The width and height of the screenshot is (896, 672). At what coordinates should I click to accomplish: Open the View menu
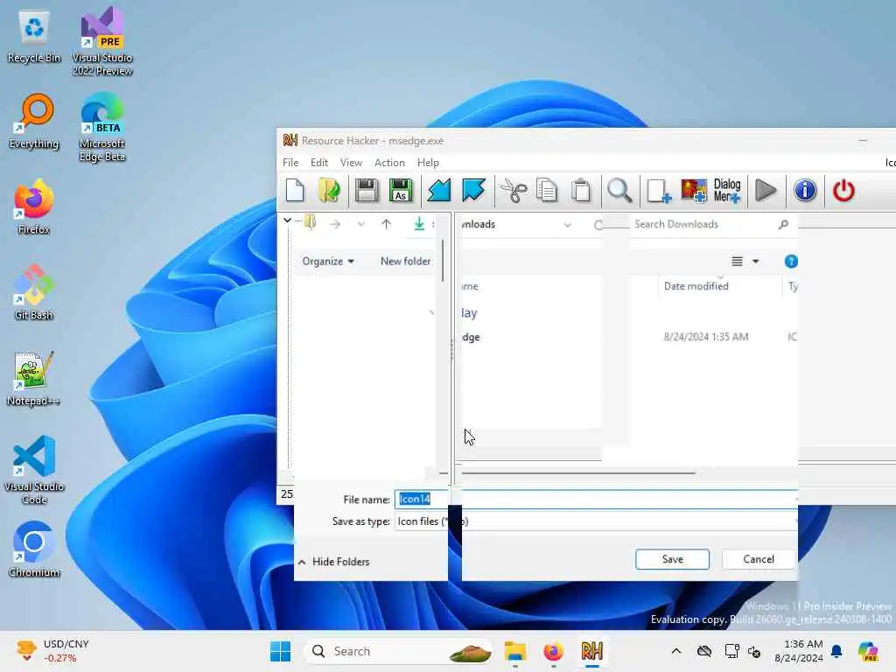tap(351, 163)
